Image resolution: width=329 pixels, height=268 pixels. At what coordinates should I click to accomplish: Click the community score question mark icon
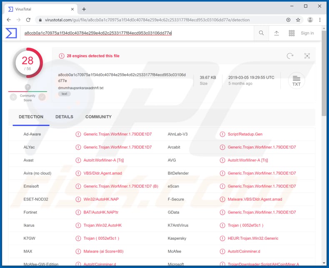pos(27,87)
